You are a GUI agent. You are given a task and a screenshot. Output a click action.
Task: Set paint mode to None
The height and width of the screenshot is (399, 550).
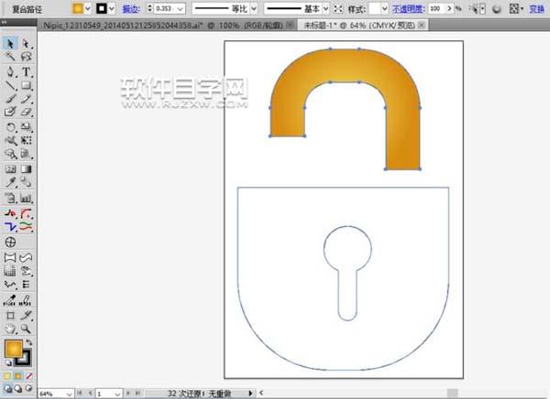point(29,376)
